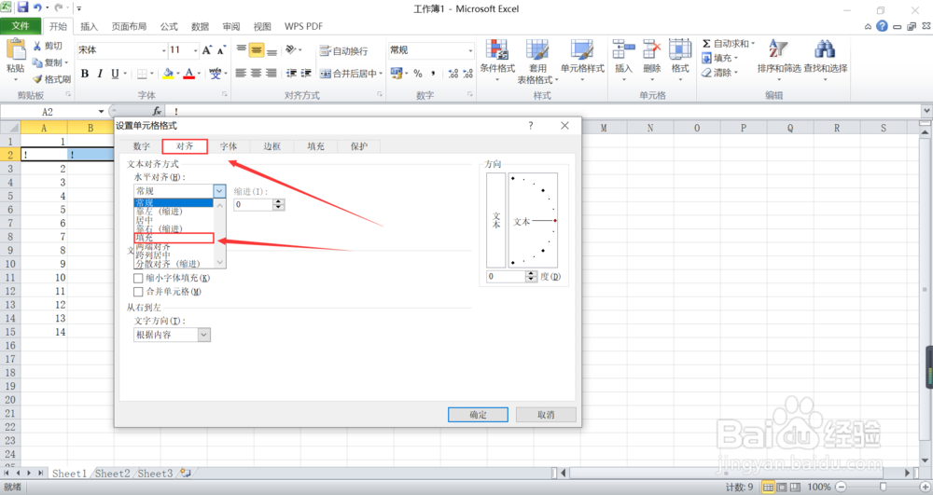Click the AutoSum (自动求和) icon
The image size is (933, 495).
(706, 44)
